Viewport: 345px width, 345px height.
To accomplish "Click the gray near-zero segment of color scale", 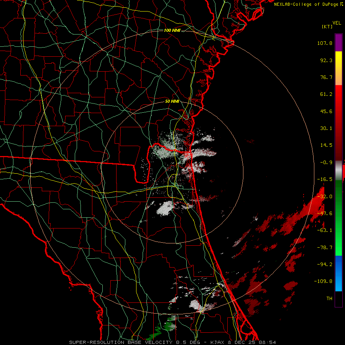I will click(x=338, y=171).
